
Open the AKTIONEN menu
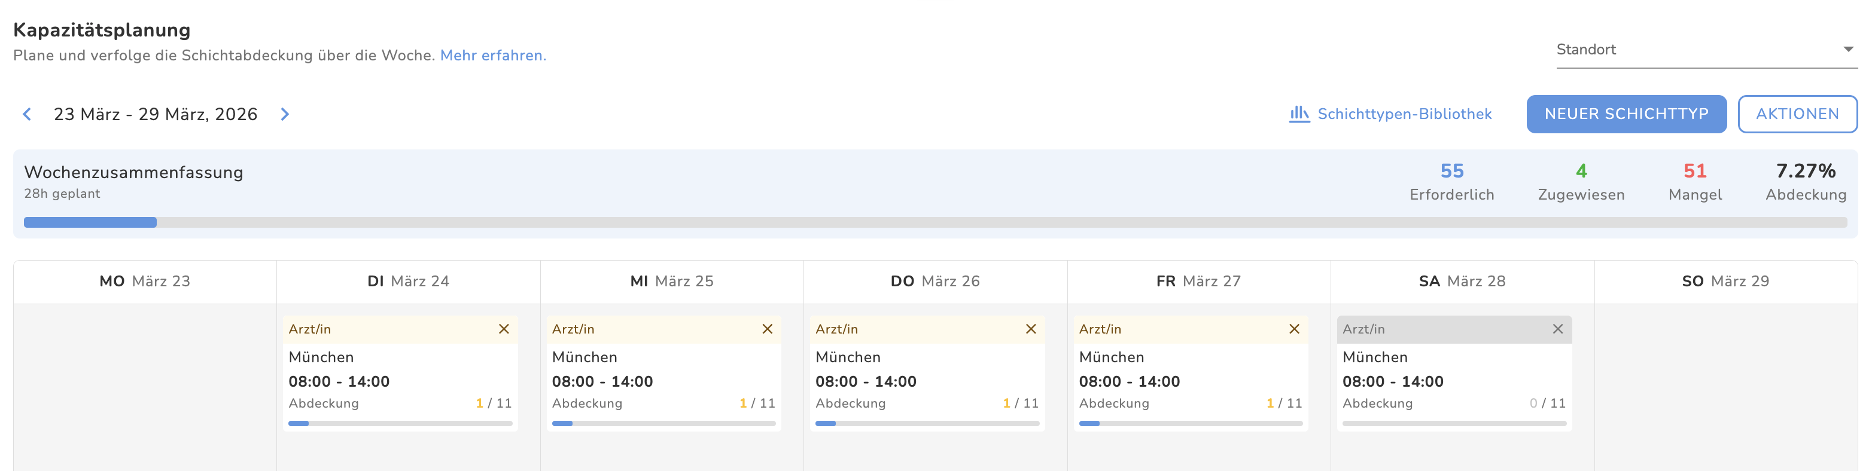pyautogui.click(x=1798, y=114)
